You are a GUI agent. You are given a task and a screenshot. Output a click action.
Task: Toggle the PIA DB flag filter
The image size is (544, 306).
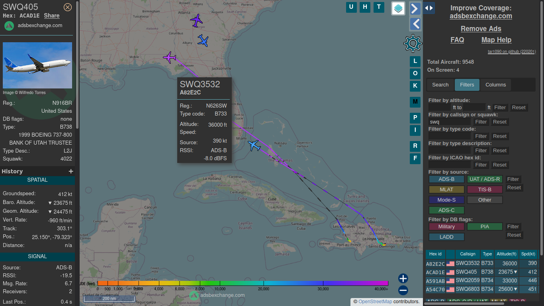485,227
